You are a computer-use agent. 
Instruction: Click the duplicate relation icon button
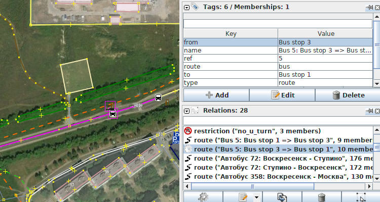pos(282,197)
